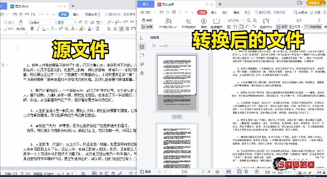Click the 格式刷 format painter
The height and width of the screenshot is (177, 327).
(21, 25)
